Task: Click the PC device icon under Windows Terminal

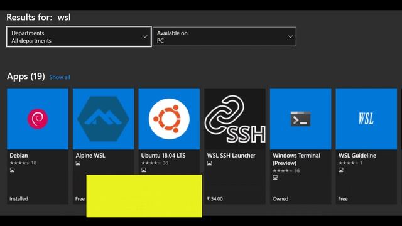Action: point(275,177)
